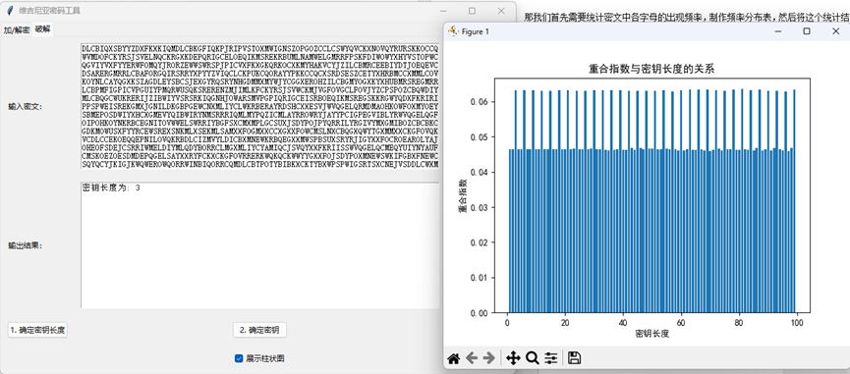850x374 pixels.
Task: Click inside the 输出结果 text area
Action: [260, 245]
